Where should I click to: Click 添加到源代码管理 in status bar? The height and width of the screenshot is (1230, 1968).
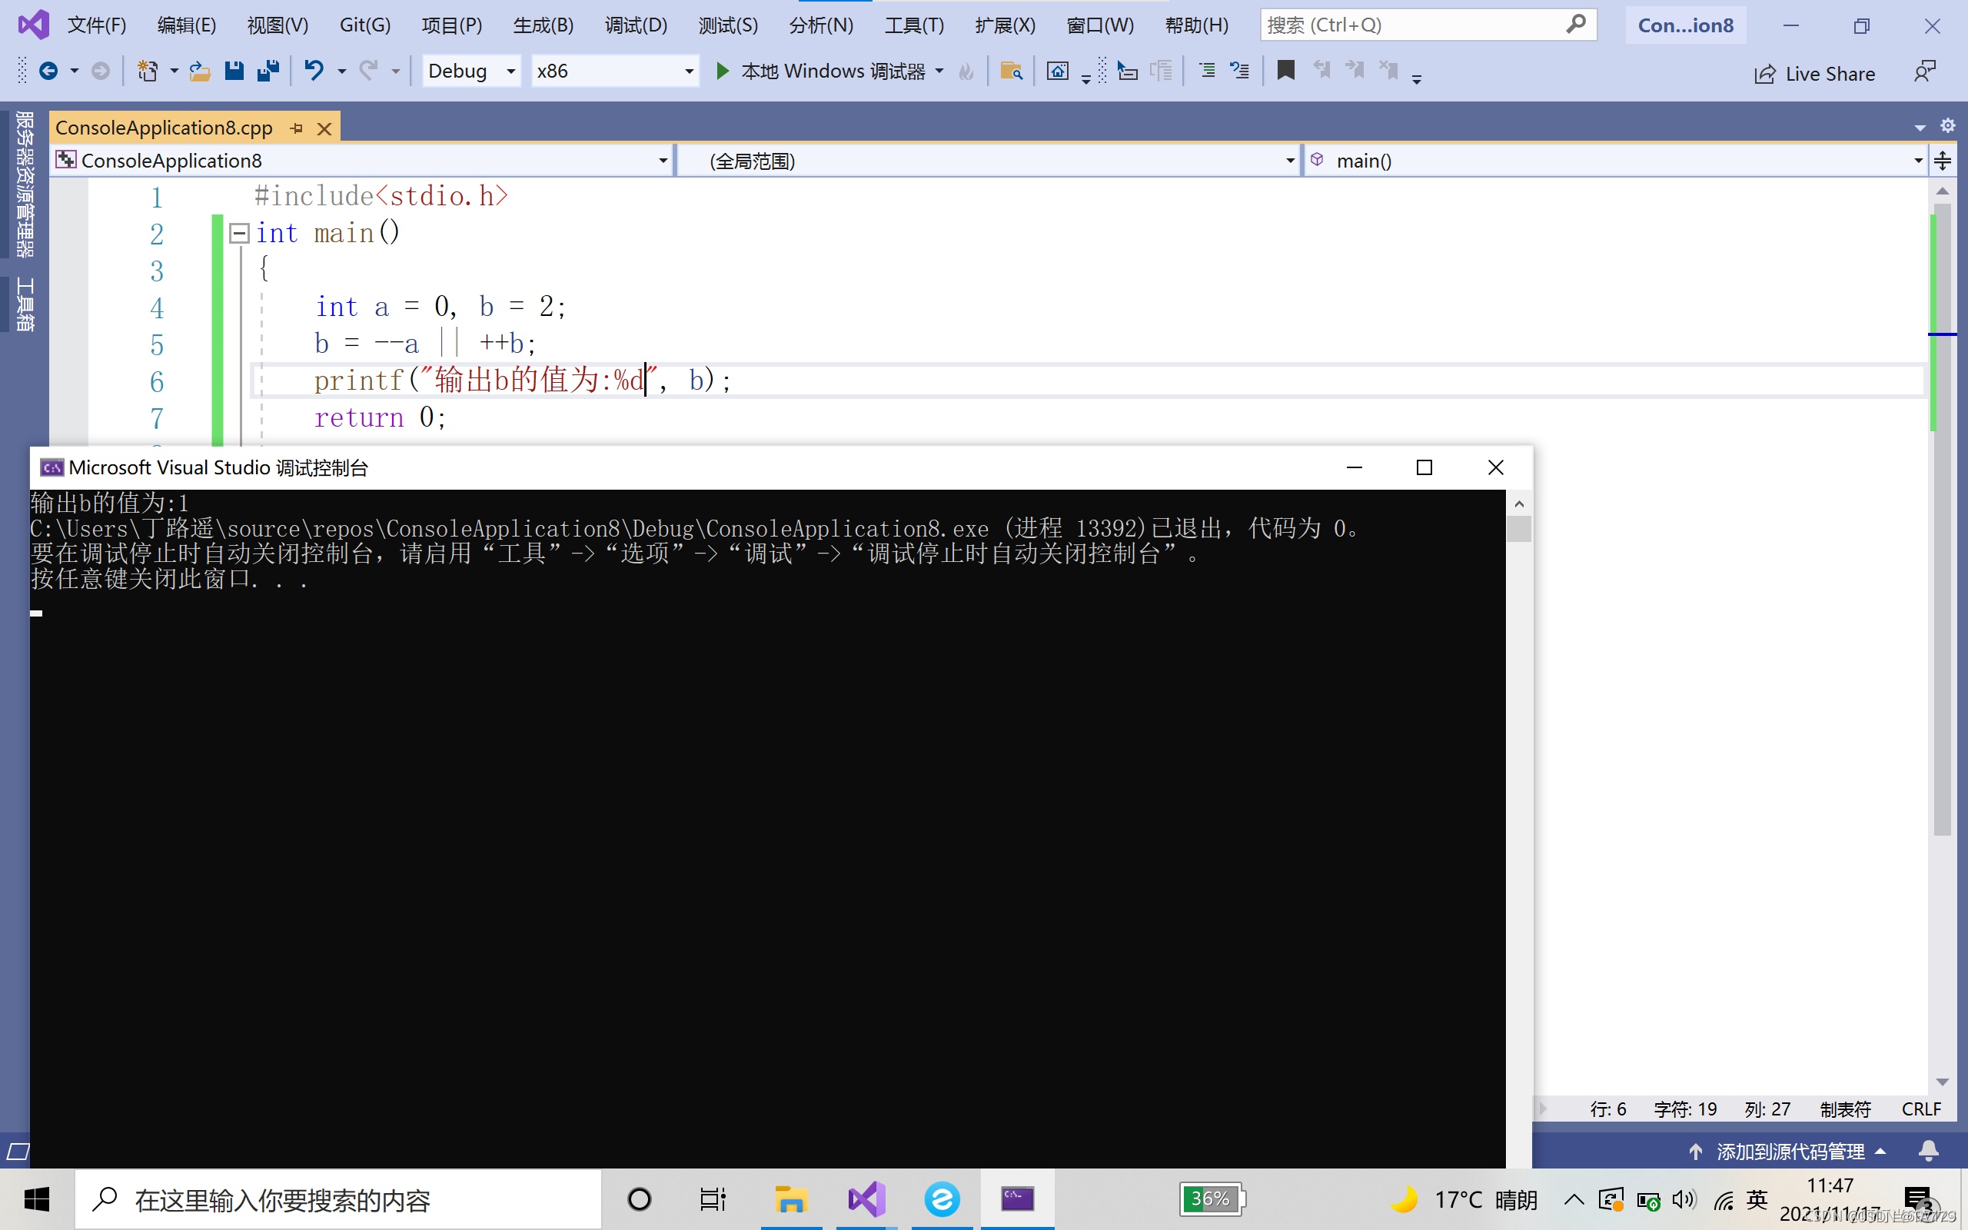pos(1790,1151)
